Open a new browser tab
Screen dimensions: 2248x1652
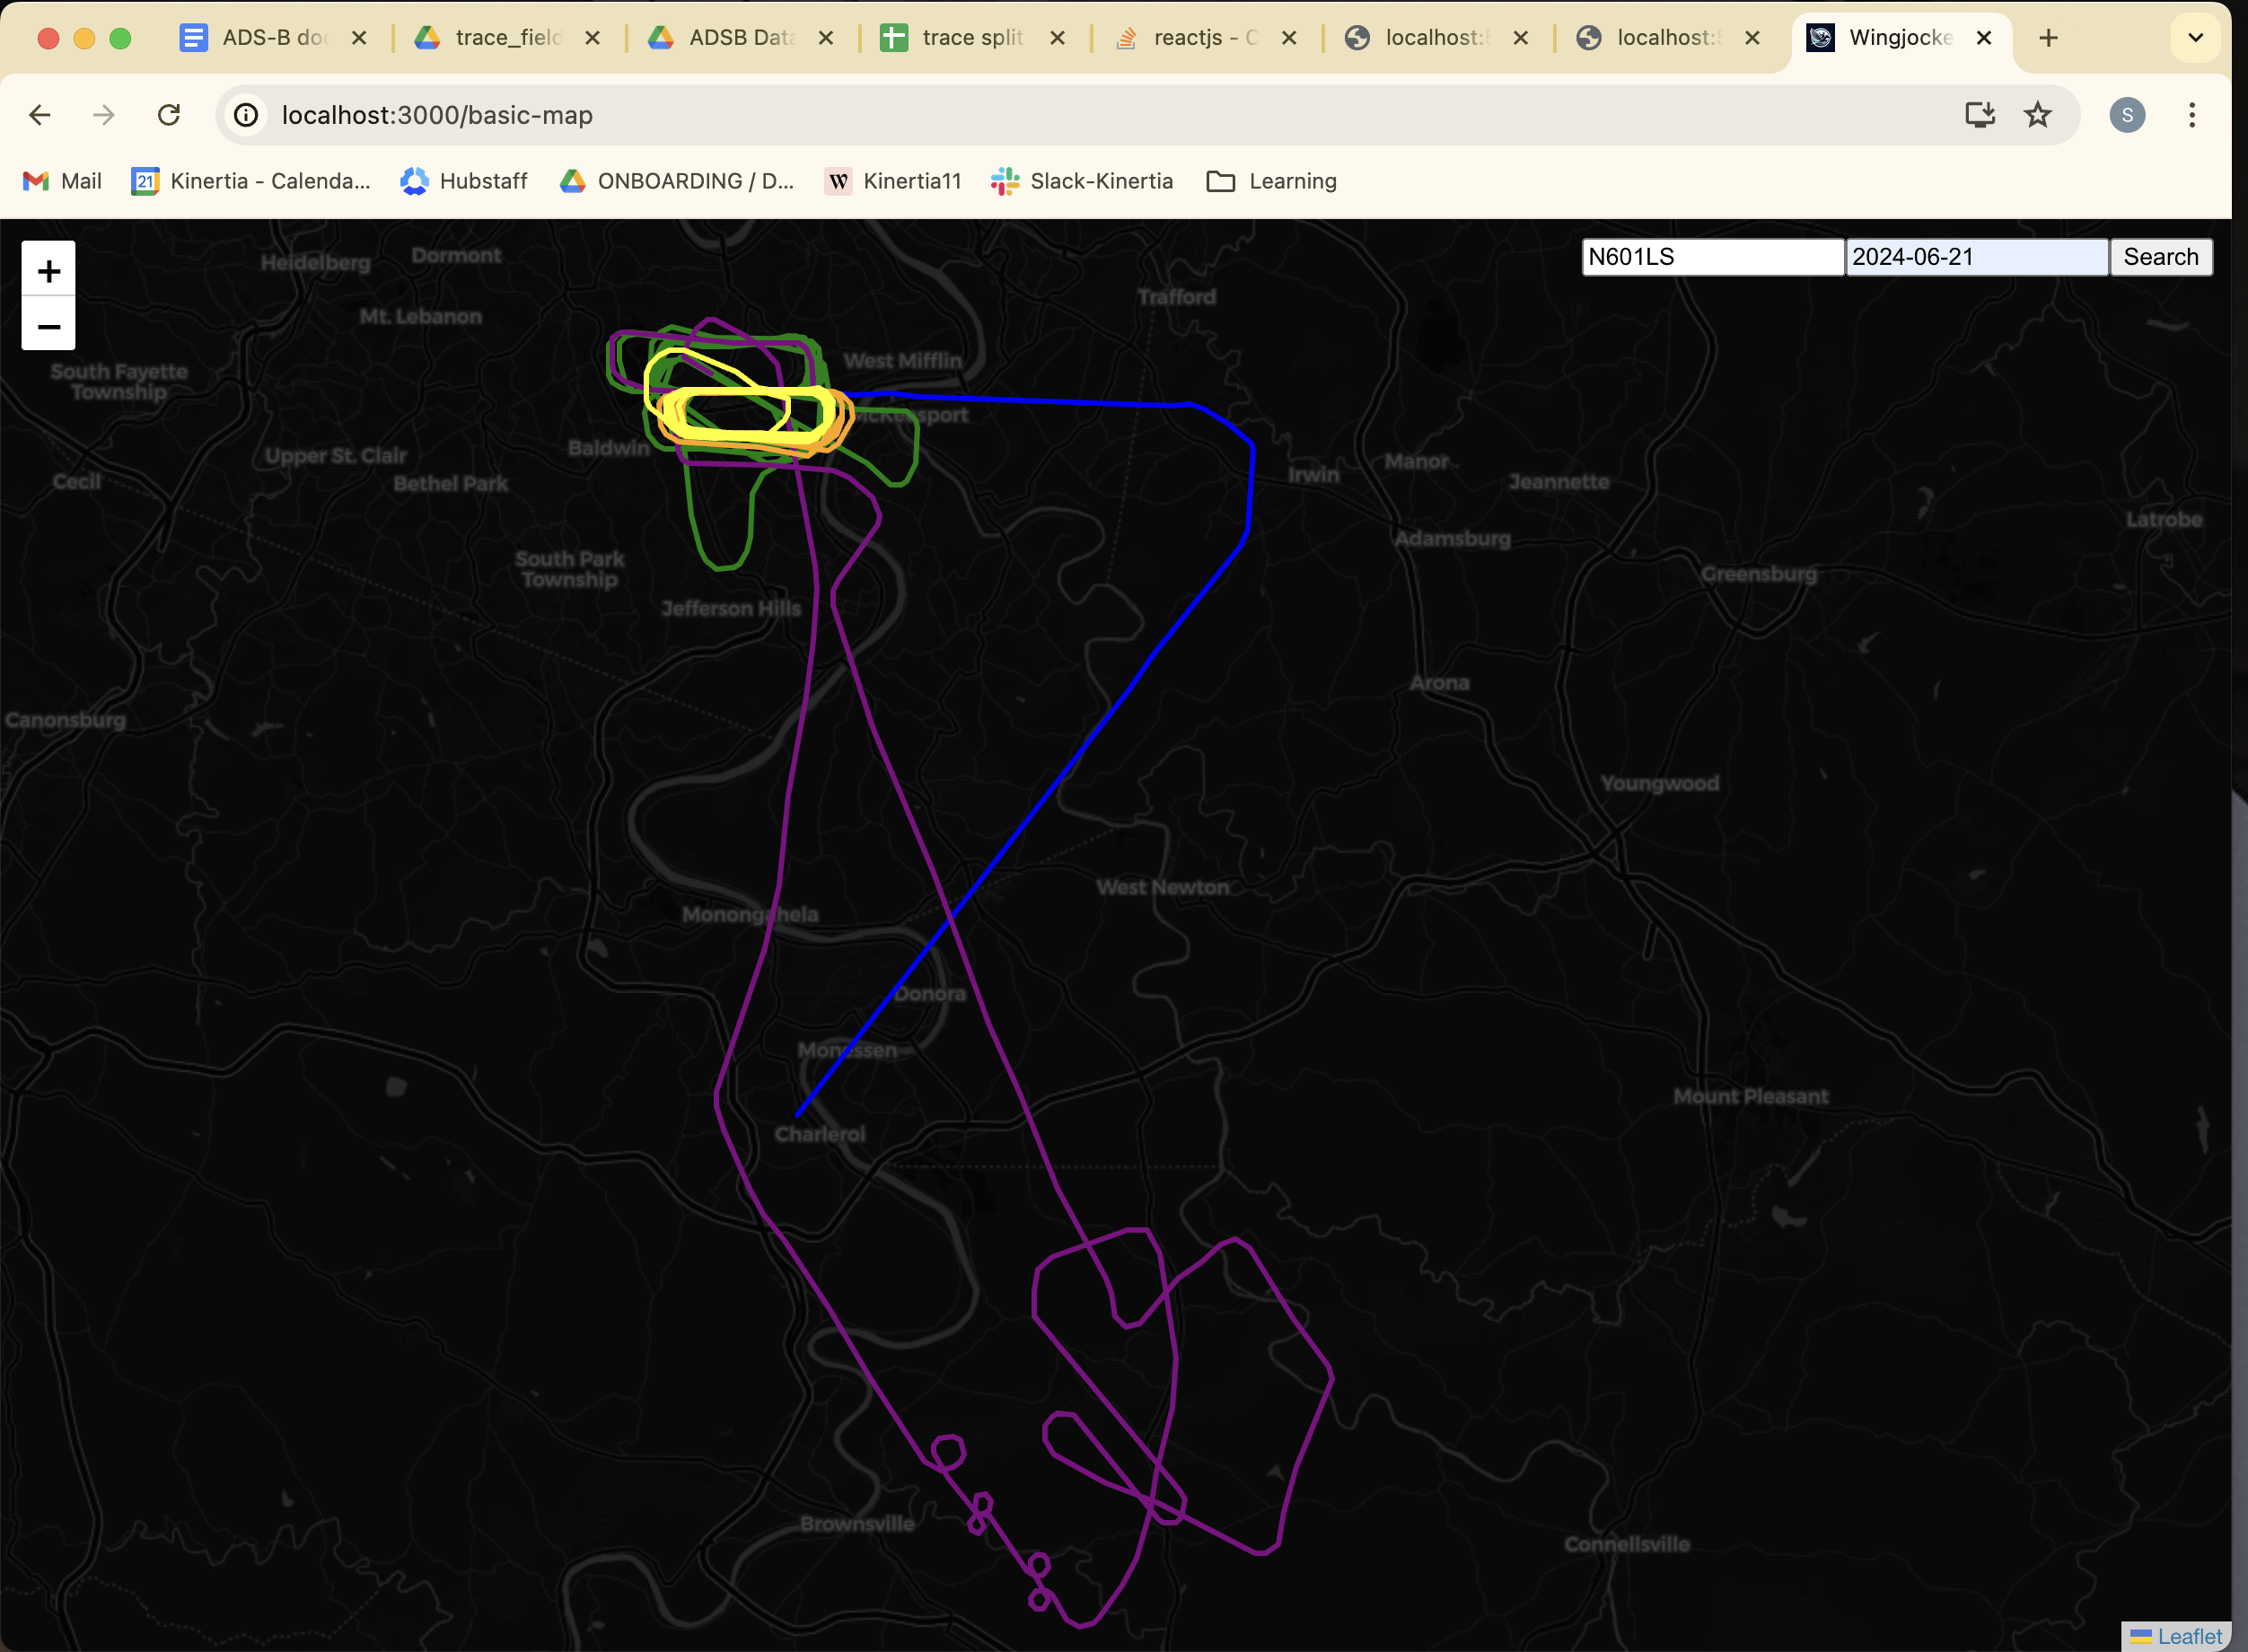[x=2048, y=38]
